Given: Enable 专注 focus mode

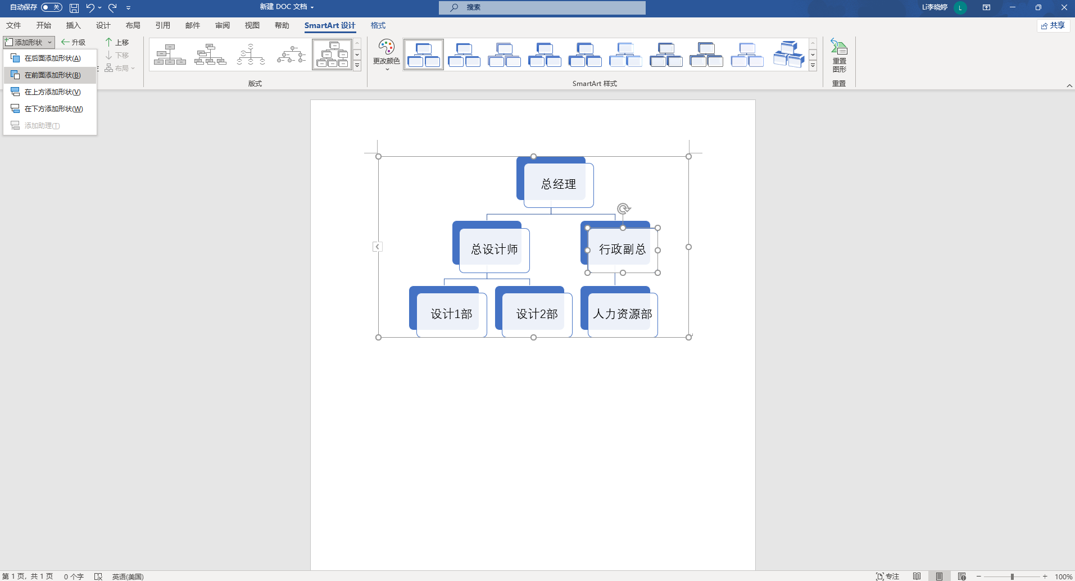Looking at the screenshot, I should coord(887,576).
